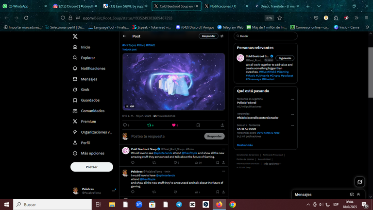373x210 pixels.
Task: Click the #WAX hashtag
Action: click(151, 45)
